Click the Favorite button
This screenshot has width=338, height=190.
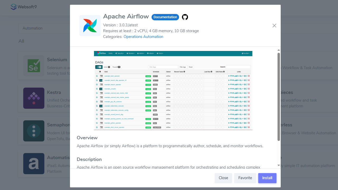pyautogui.click(x=245, y=178)
